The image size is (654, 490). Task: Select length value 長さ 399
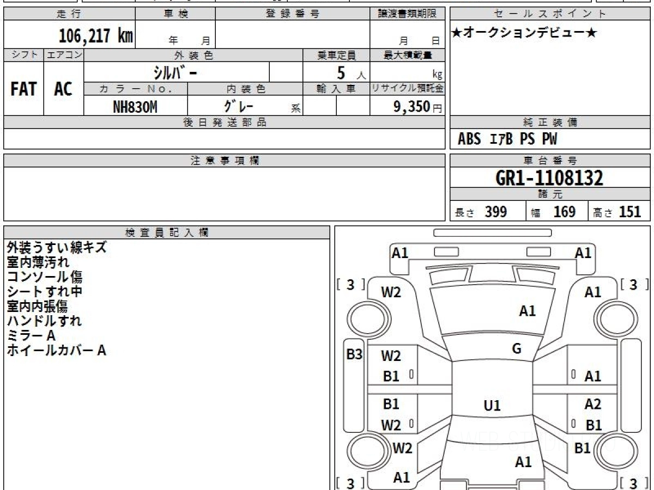(x=481, y=212)
